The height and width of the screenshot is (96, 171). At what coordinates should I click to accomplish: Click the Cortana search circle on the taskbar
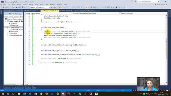pos(8,94)
